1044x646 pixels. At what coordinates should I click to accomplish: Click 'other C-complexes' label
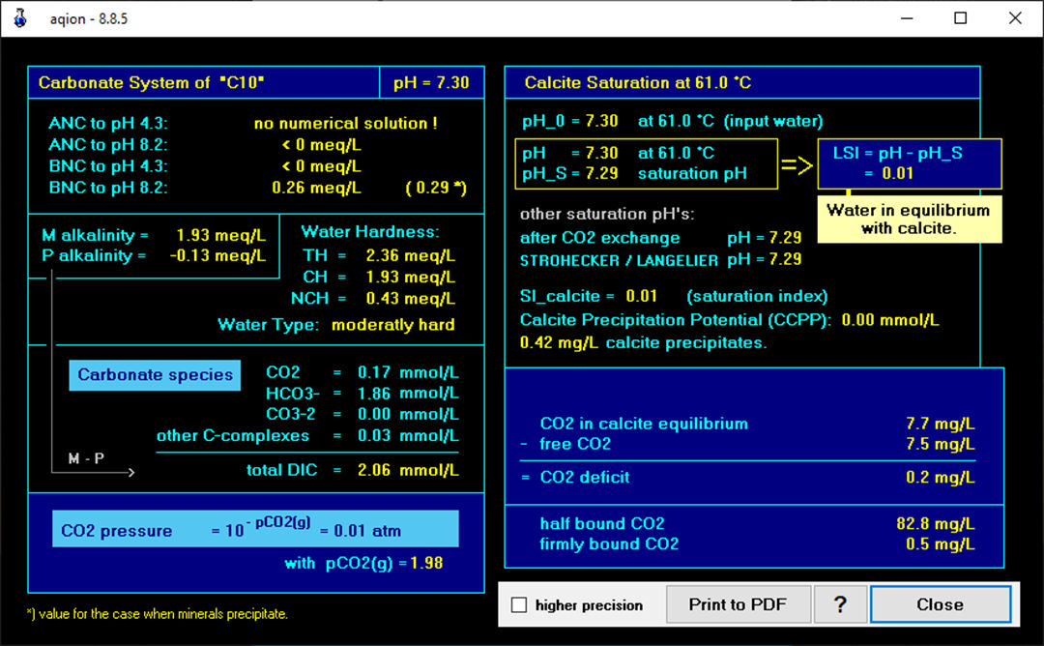tap(233, 435)
